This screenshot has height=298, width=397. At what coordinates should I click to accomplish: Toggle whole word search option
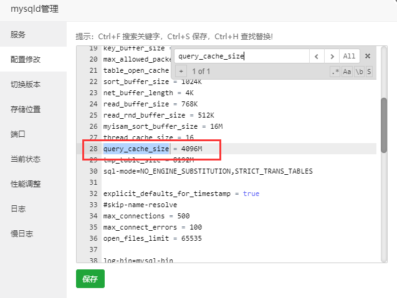[359, 72]
